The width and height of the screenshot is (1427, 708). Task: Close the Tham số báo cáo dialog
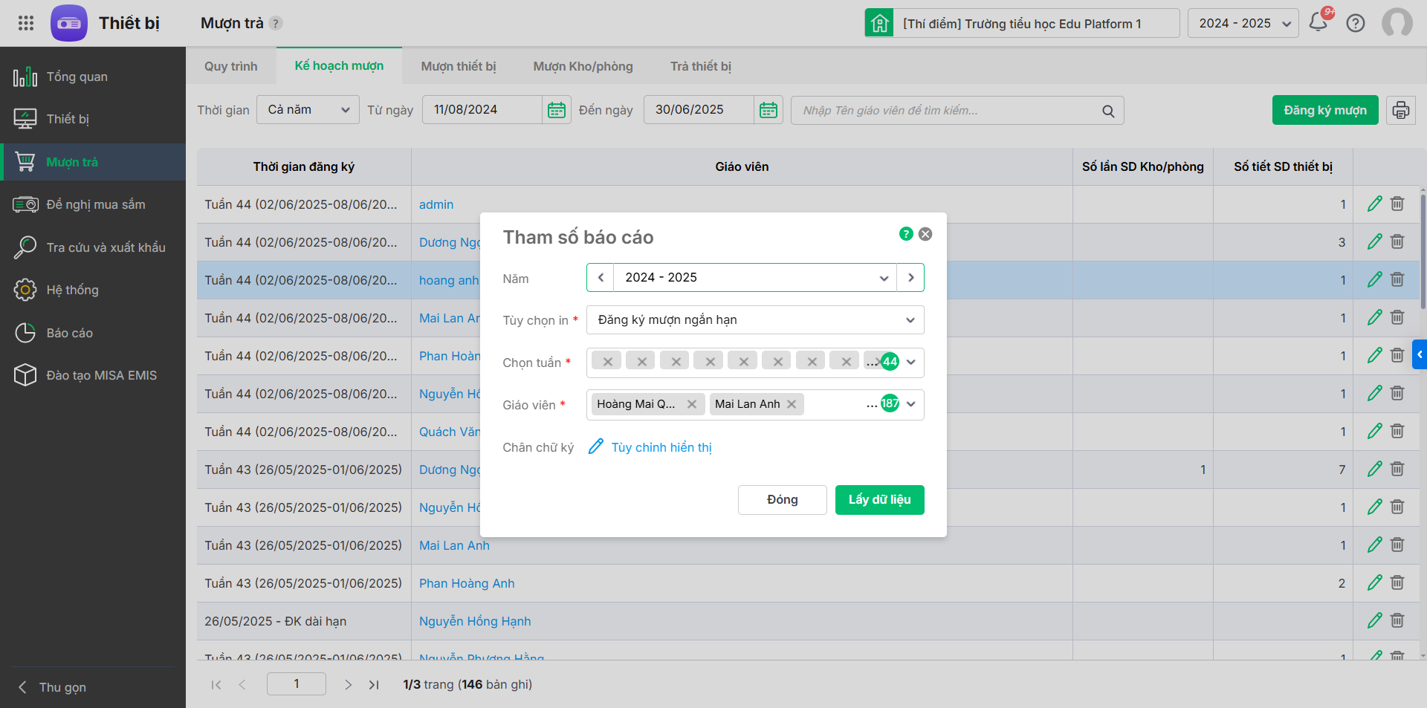925,234
